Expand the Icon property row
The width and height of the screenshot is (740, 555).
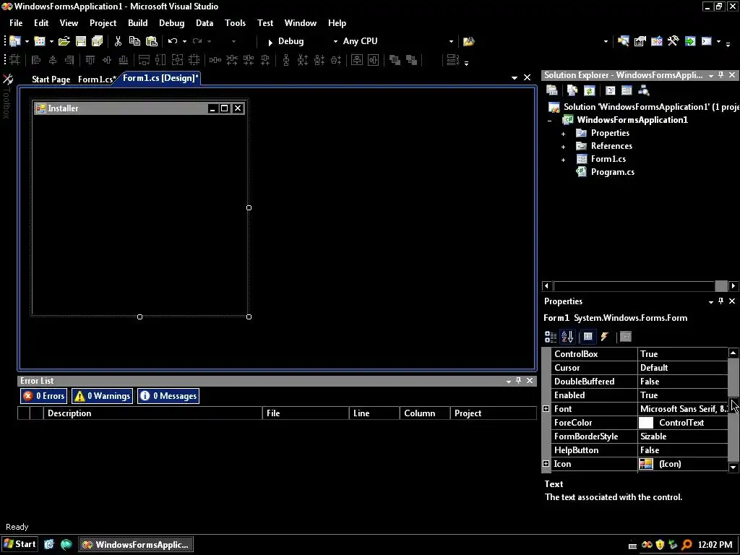point(546,464)
